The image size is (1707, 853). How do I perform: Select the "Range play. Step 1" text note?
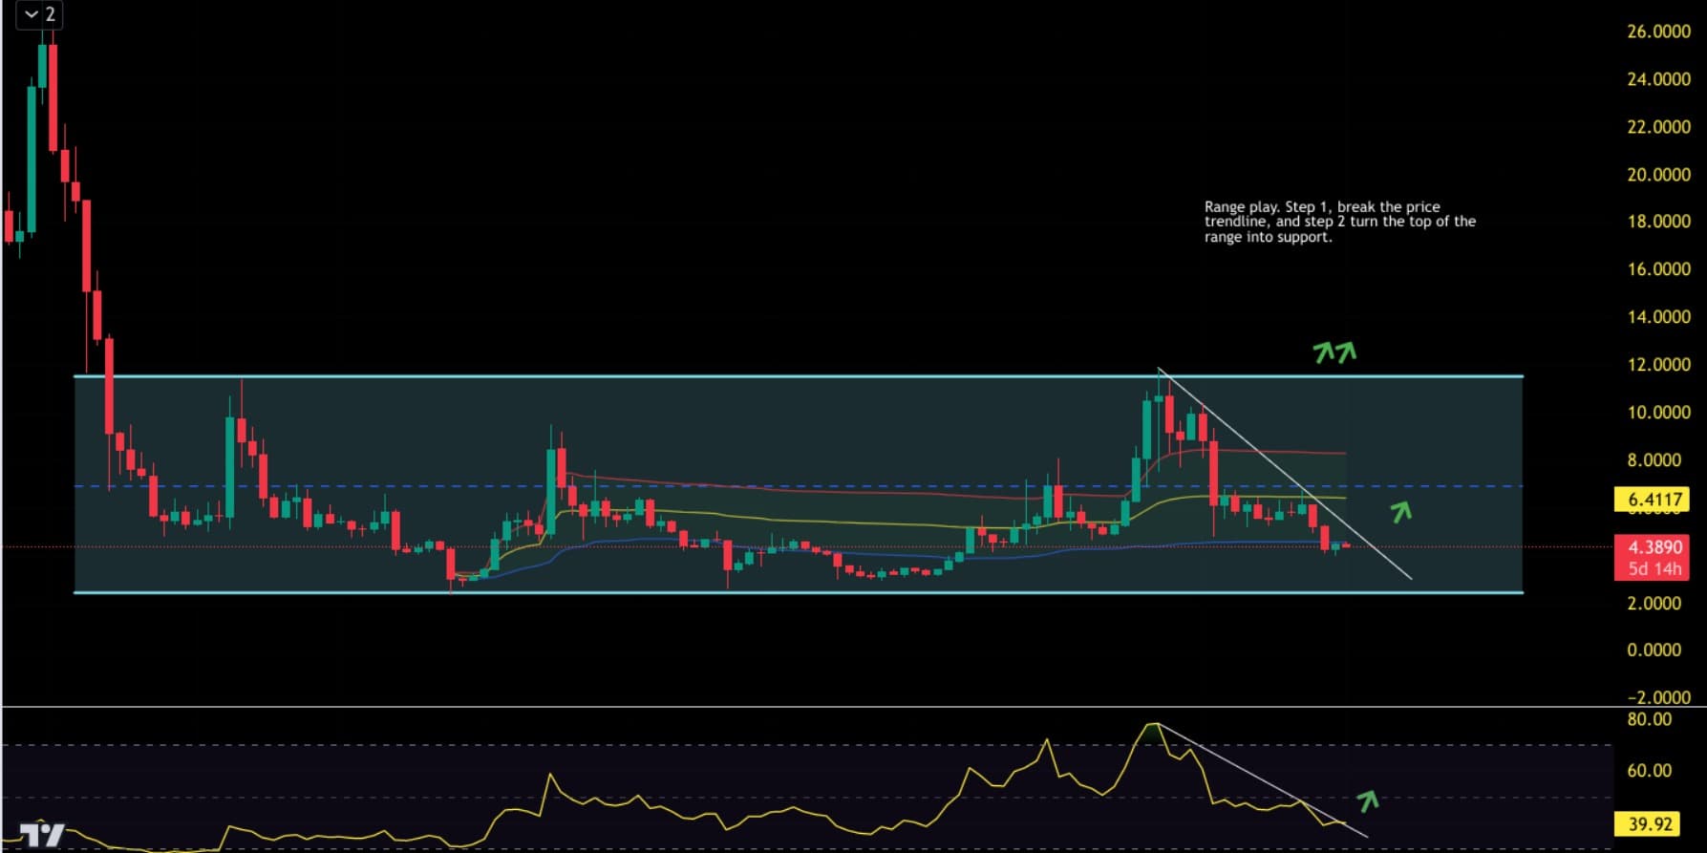pos(1339,222)
